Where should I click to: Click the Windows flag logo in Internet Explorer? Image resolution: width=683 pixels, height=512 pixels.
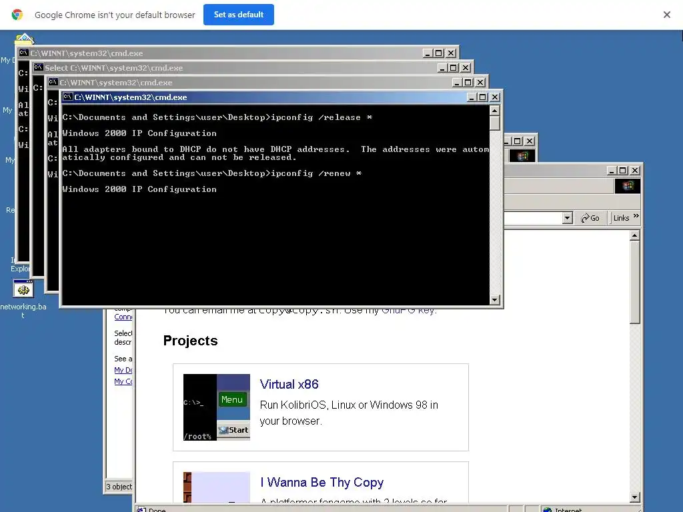(x=627, y=186)
